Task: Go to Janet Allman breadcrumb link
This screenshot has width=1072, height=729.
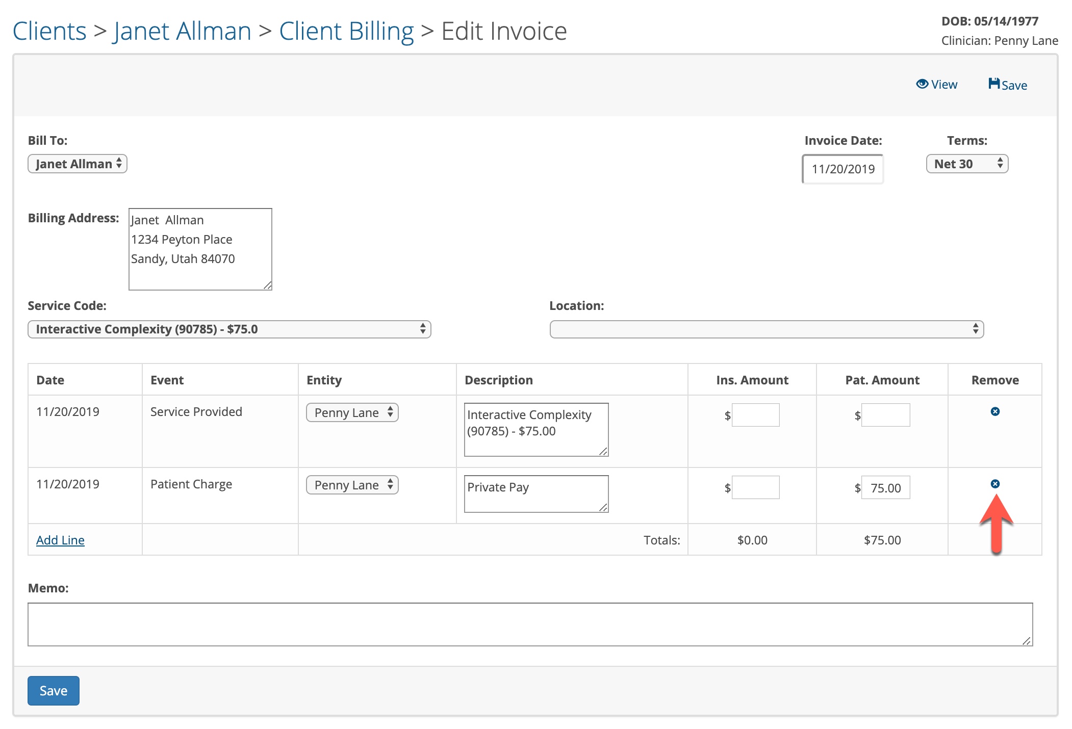Action: point(182,31)
